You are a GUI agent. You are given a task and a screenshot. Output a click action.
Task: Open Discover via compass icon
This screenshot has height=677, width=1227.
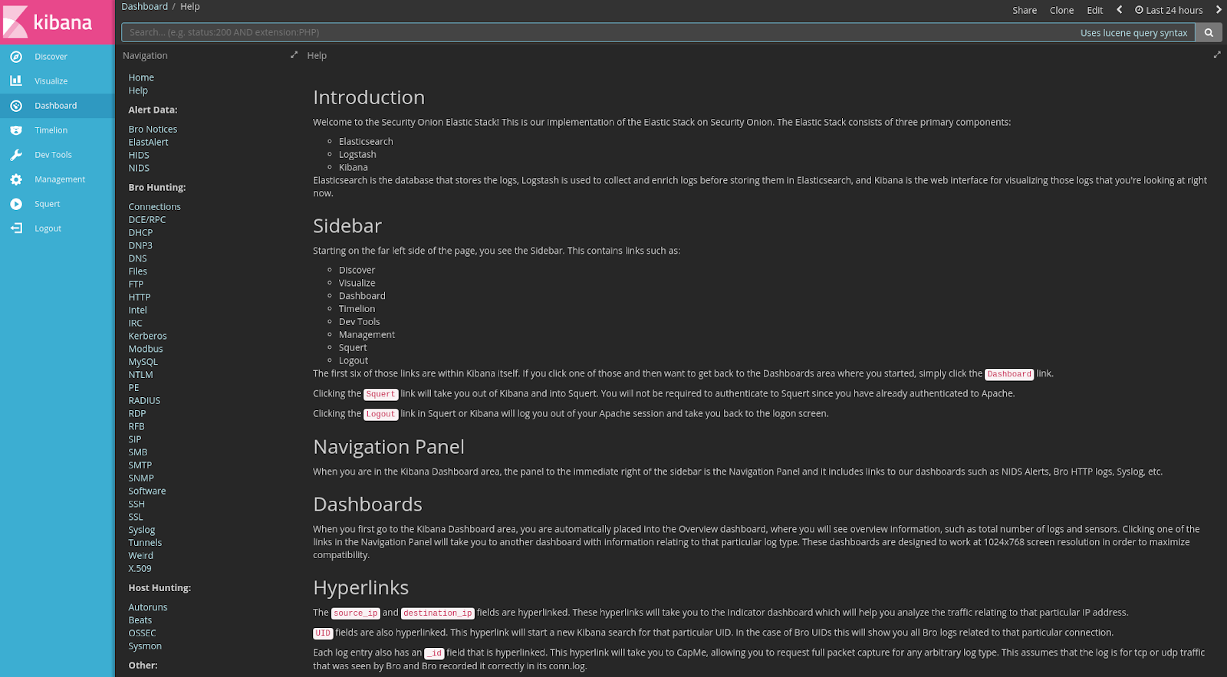16,57
